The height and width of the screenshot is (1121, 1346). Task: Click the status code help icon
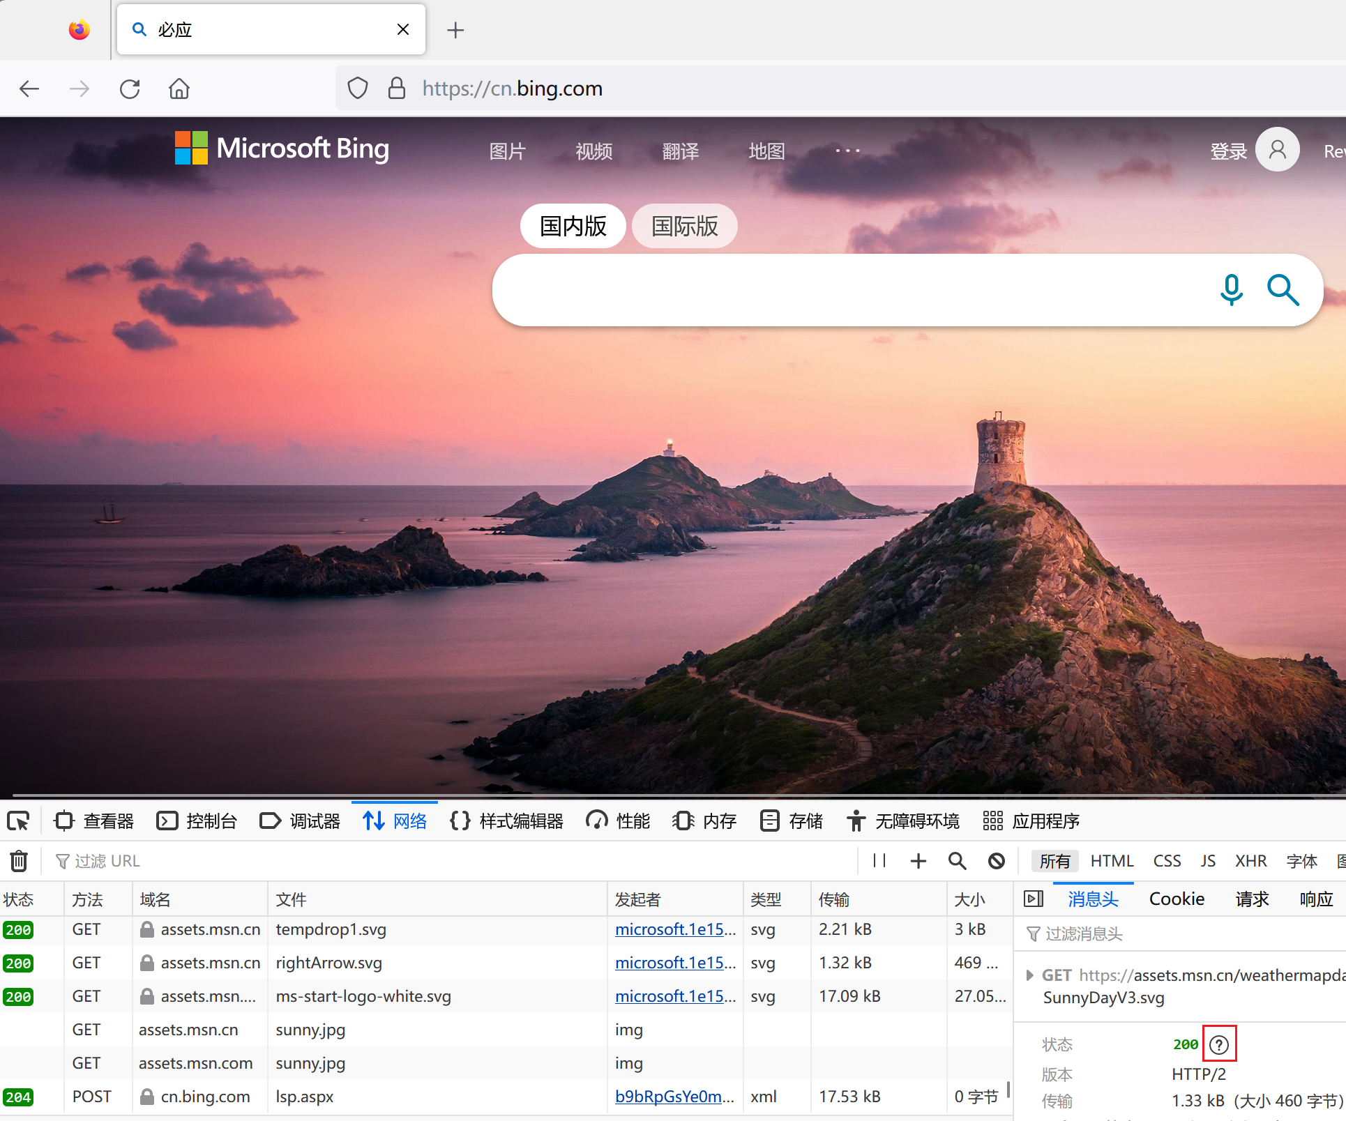click(x=1218, y=1044)
